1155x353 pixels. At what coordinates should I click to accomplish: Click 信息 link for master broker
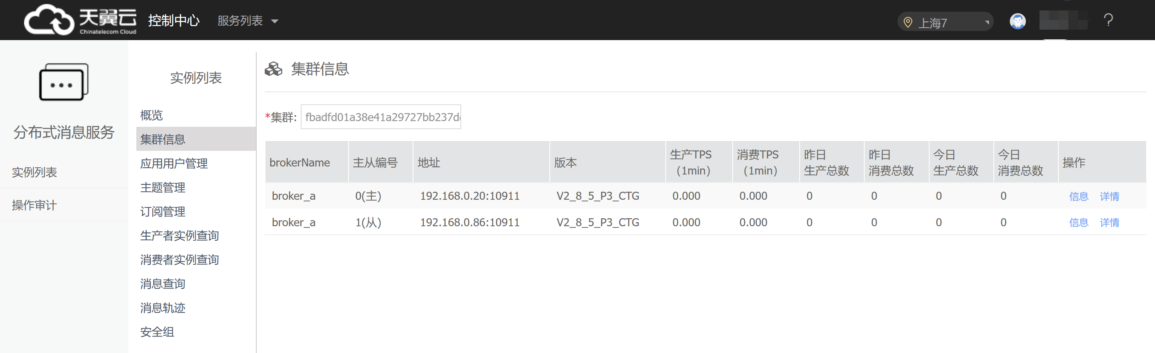(x=1078, y=197)
